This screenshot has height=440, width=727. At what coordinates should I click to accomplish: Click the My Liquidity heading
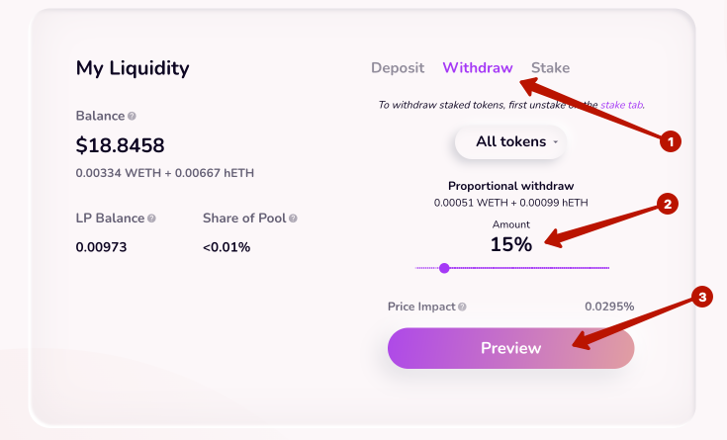(133, 68)
